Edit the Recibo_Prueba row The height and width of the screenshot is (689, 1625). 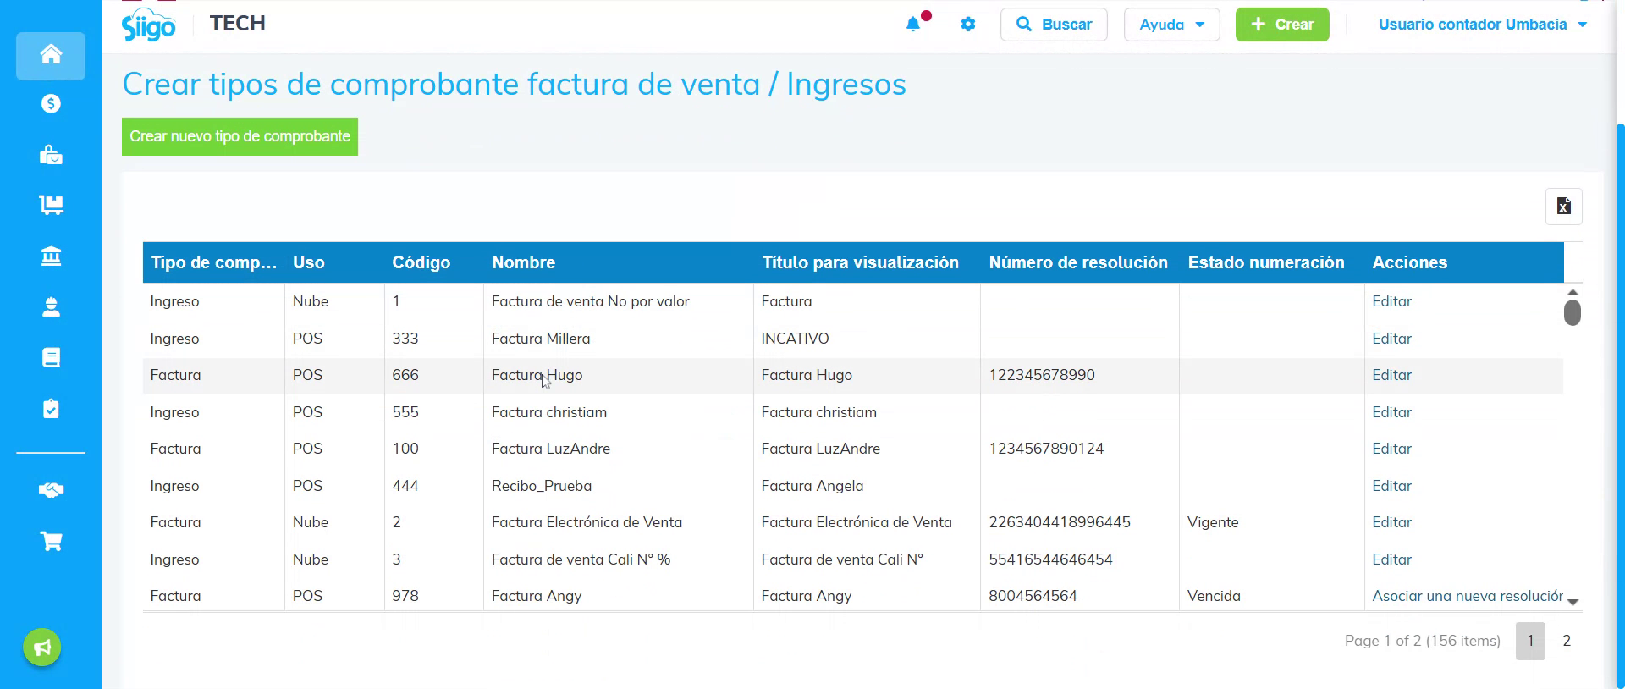tap(1391, 486)
